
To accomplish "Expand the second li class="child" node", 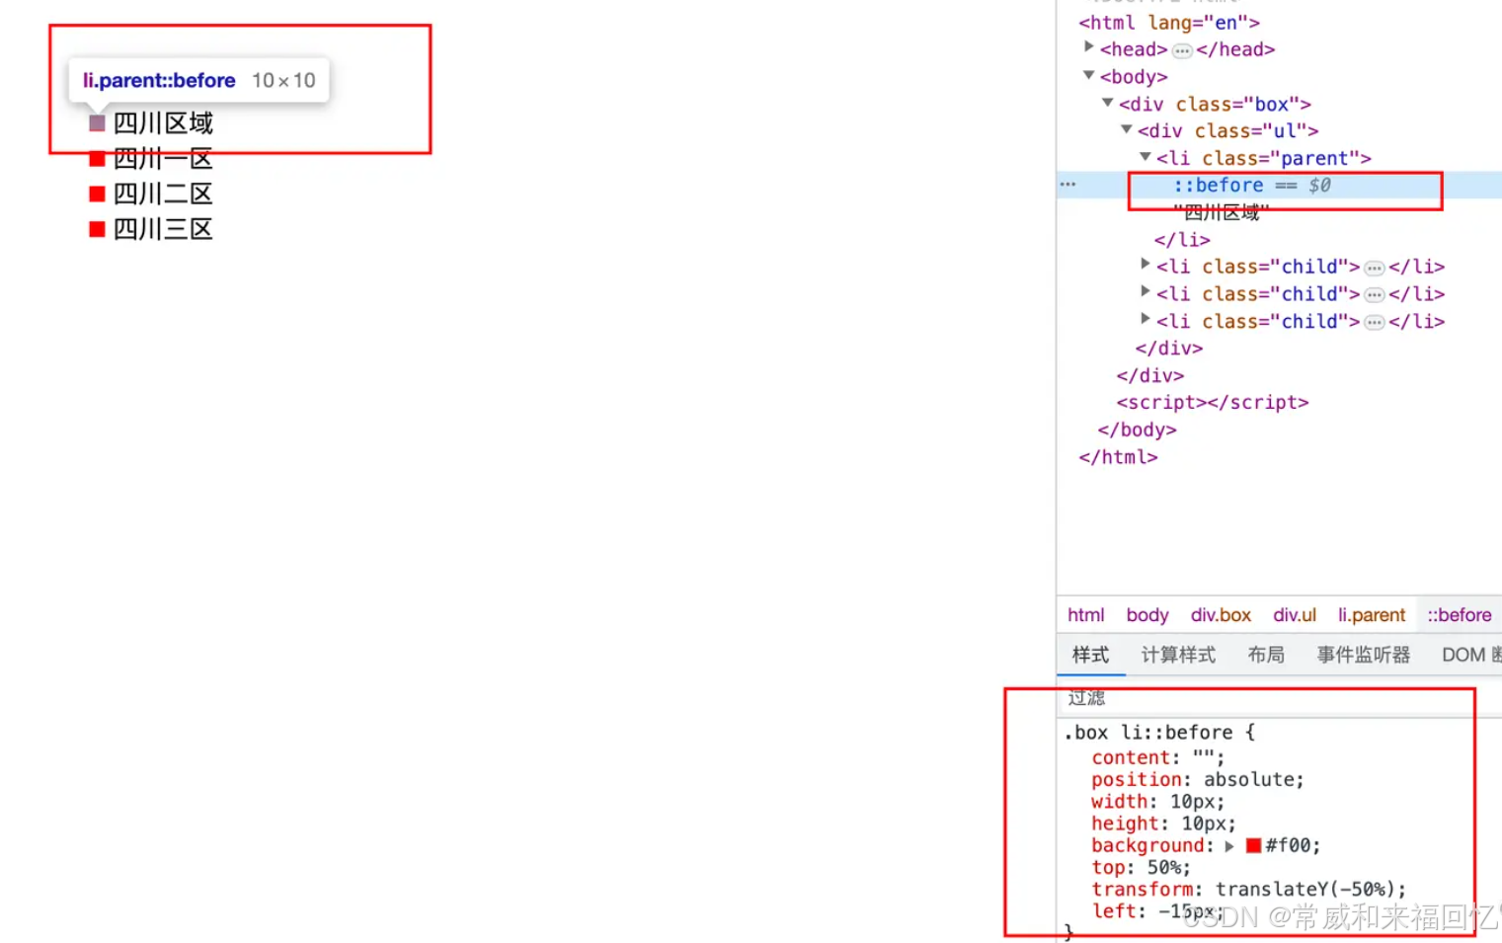I will 1145,292.
